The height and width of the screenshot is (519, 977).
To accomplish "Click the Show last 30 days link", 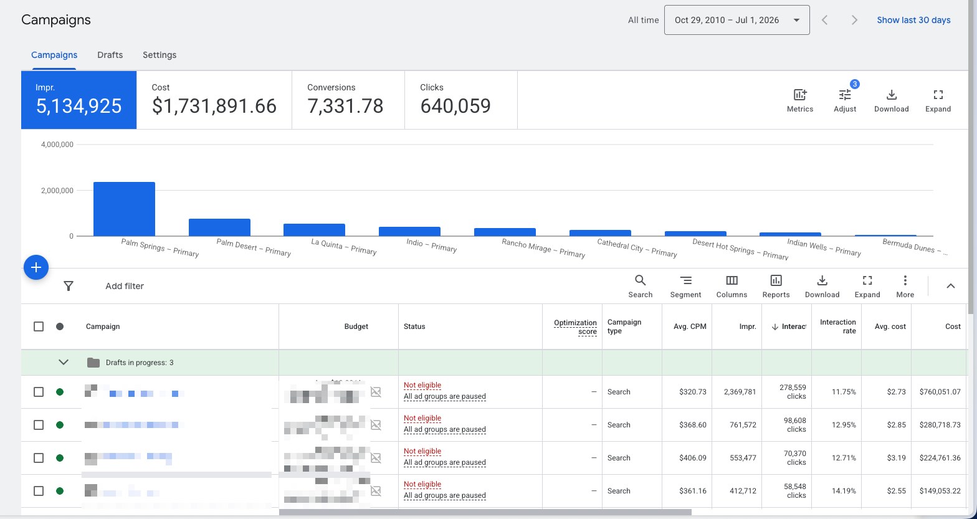I will coord(913,20).
